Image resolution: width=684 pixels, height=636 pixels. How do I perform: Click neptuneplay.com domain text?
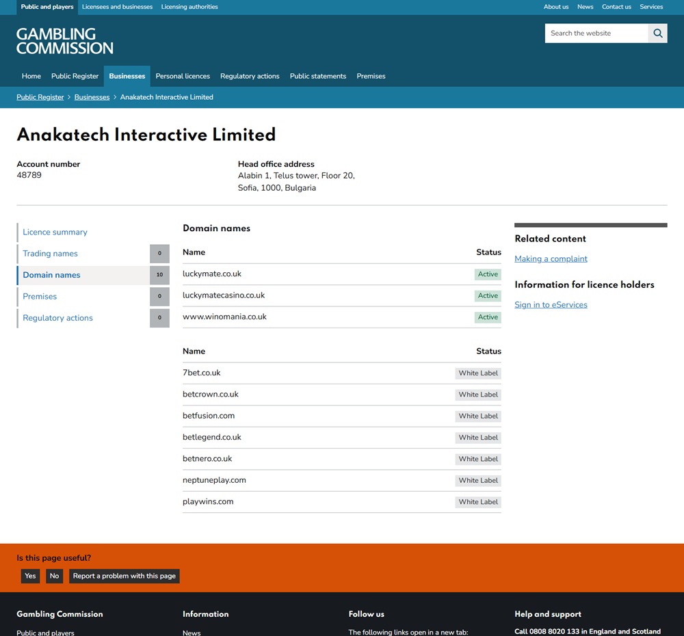214,480
